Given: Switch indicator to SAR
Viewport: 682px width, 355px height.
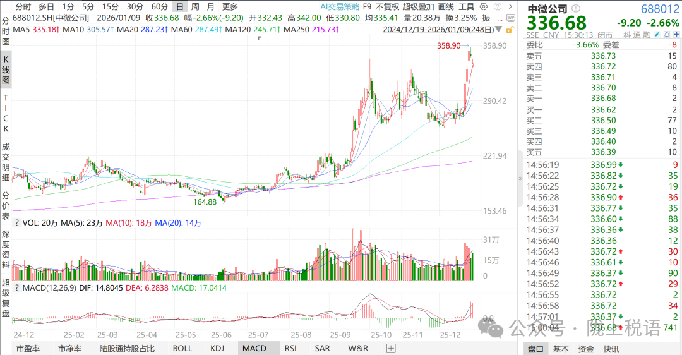Looking at the screenshot, I should click(x=322, y=349).
